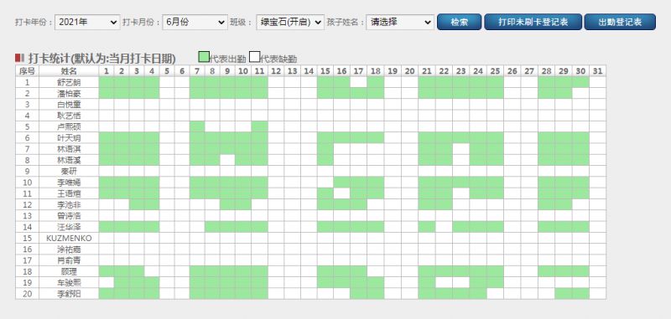Open the 打卡年份 2021年 dropdown

coord(87,23)
